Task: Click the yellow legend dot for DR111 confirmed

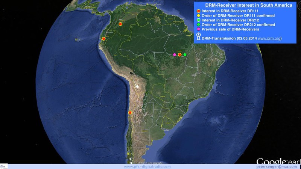Action: 198,15
